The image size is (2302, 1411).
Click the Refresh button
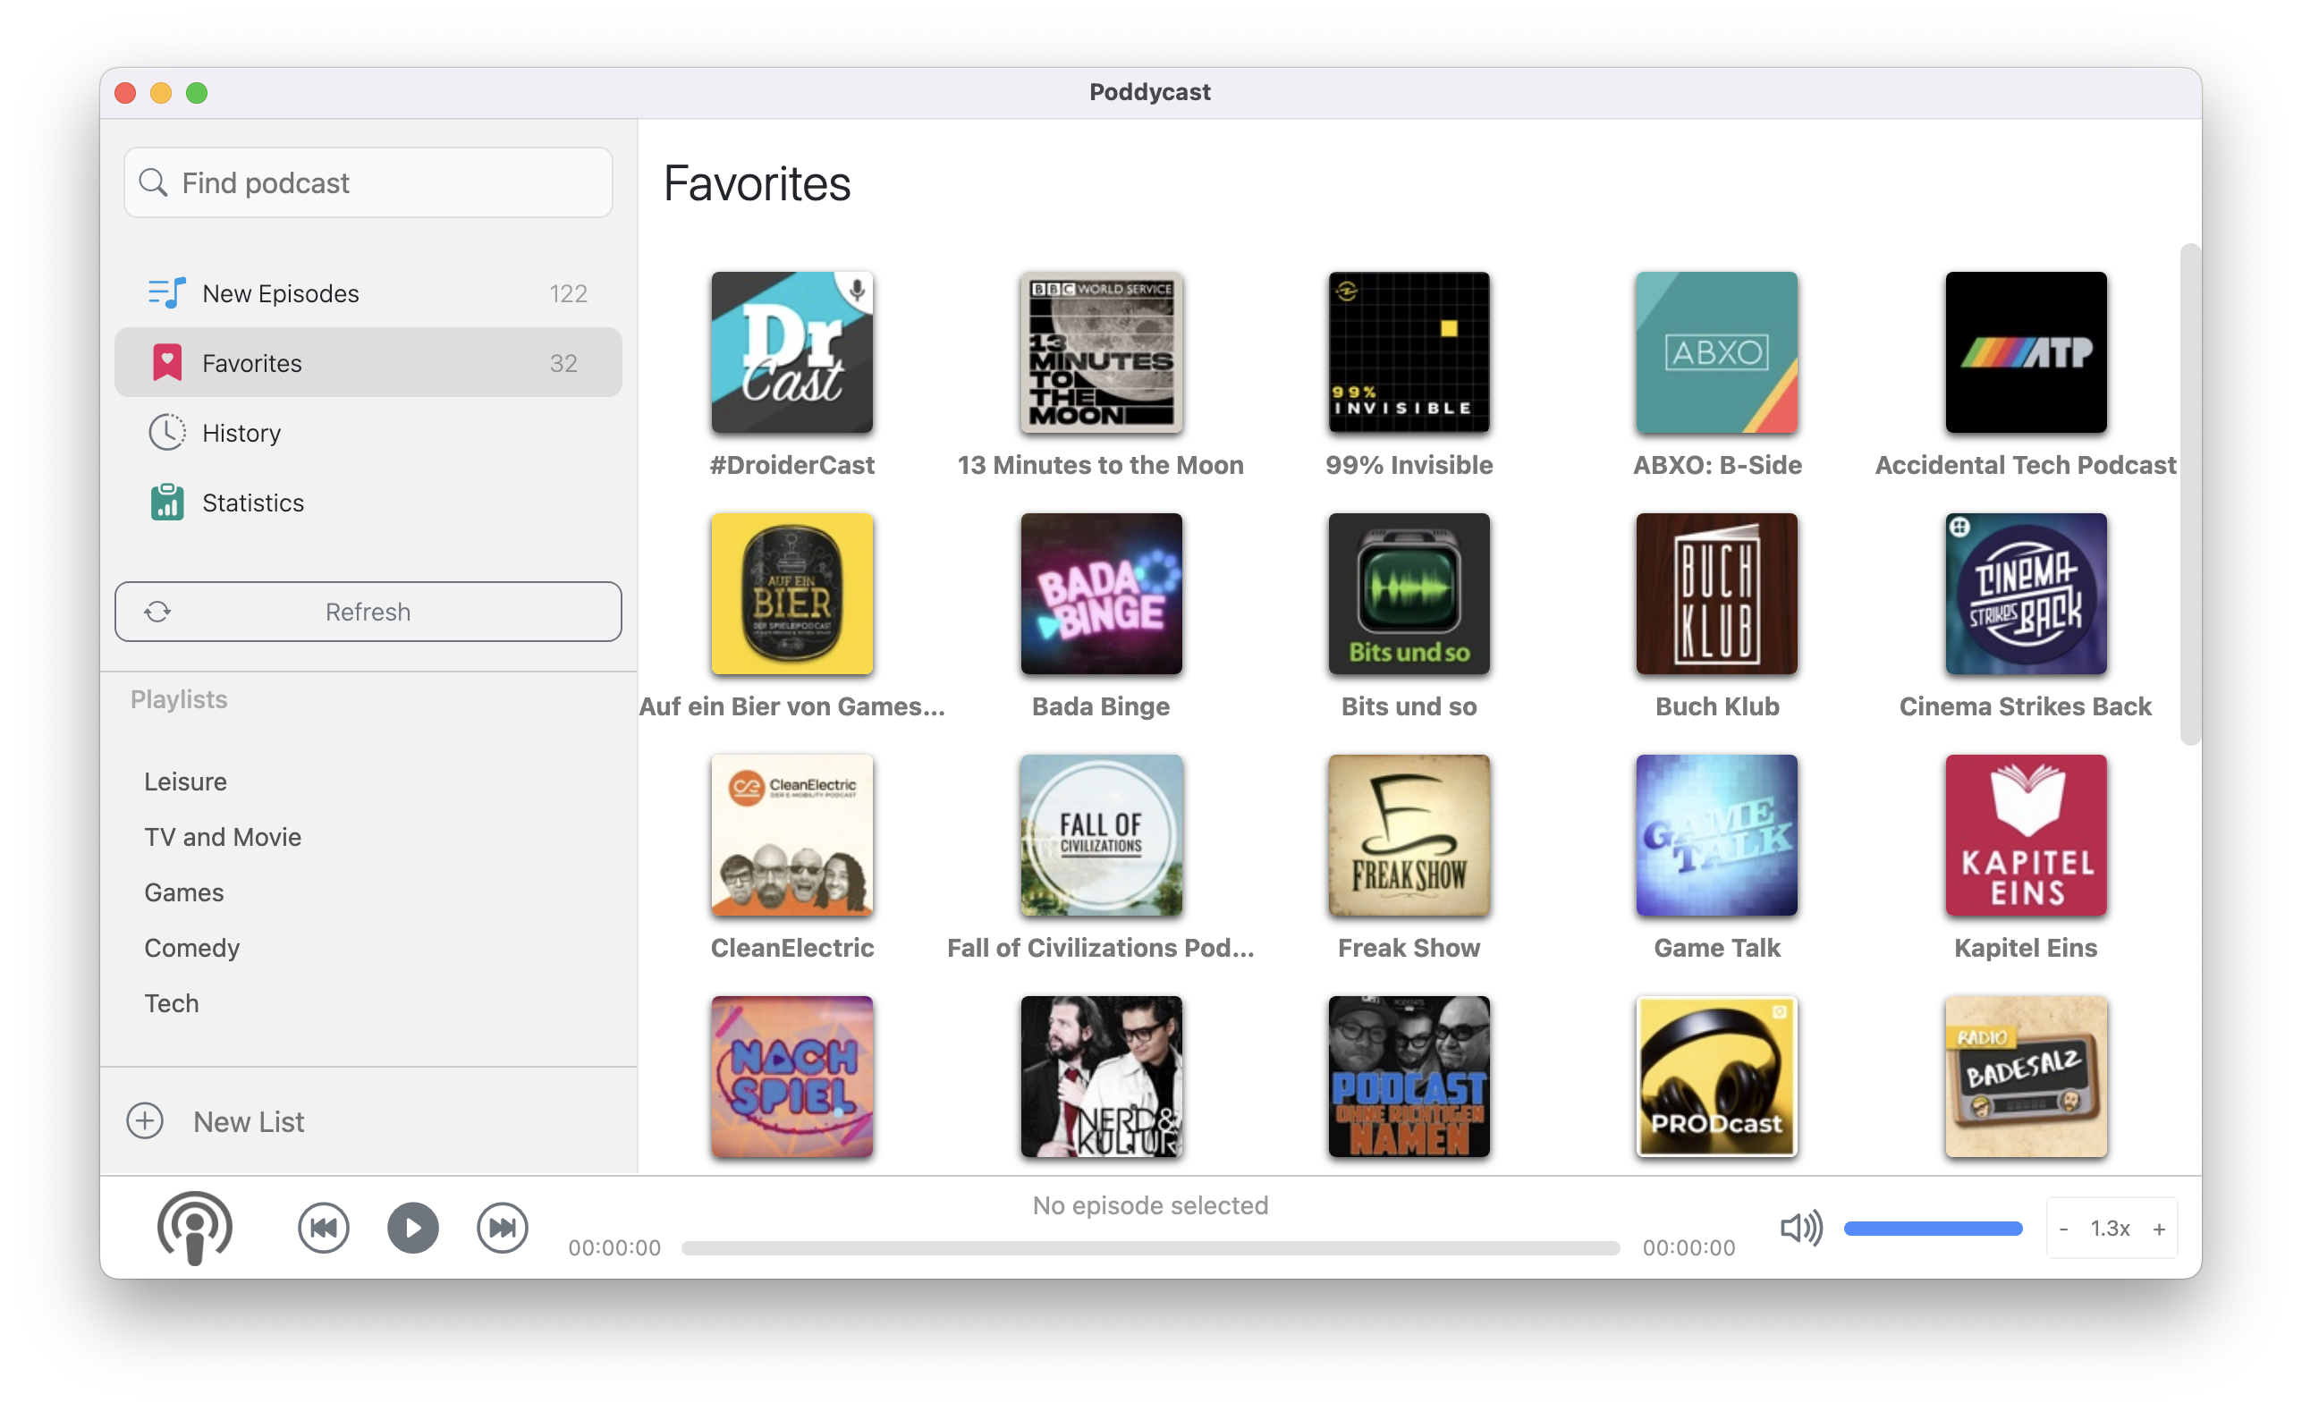[368, 612]
